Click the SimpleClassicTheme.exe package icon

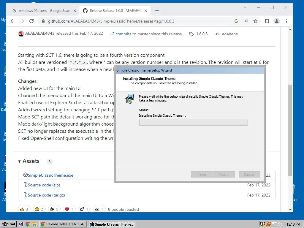(x=26, y=175)
